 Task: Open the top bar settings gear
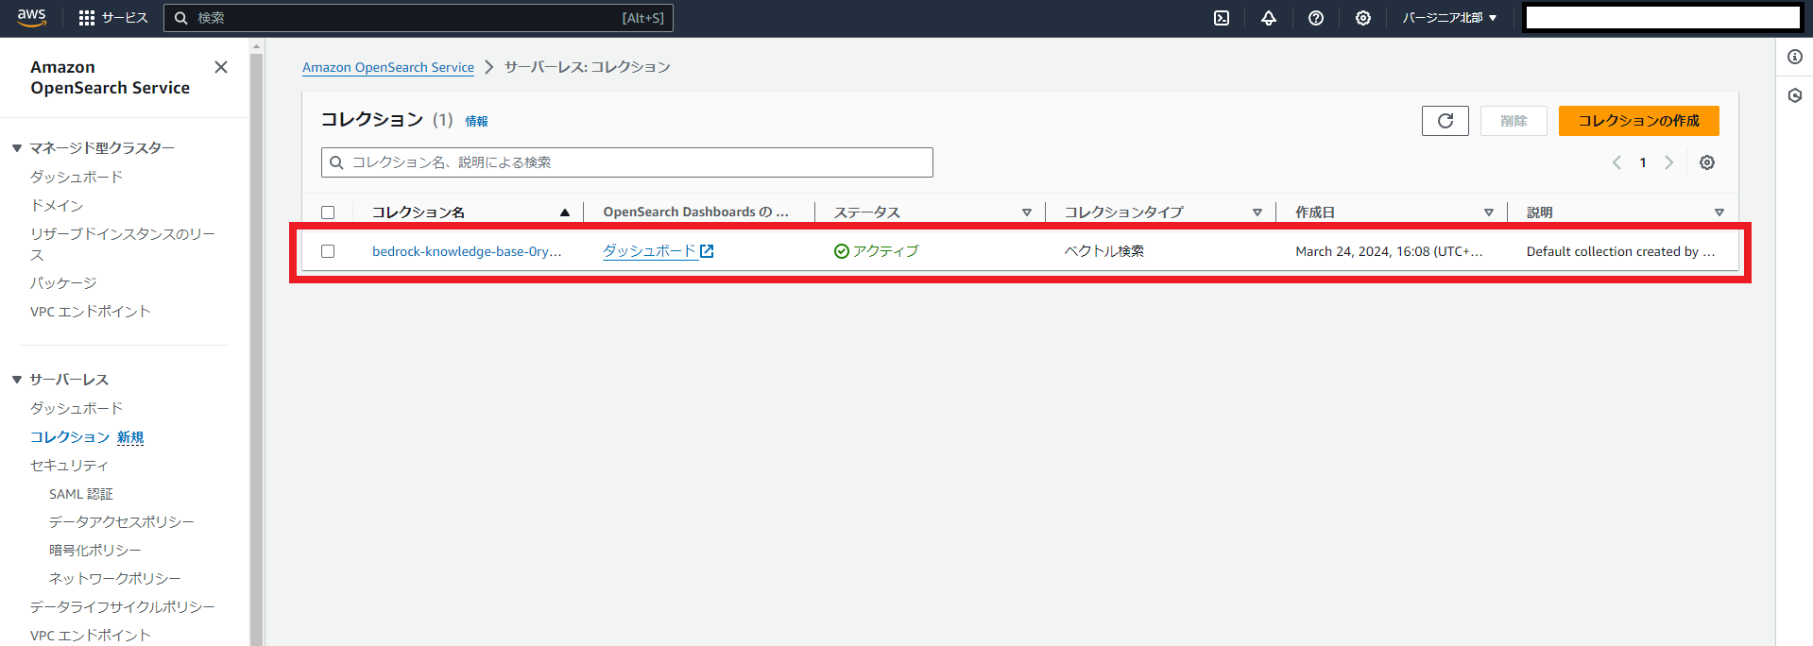click(1363, 18)
